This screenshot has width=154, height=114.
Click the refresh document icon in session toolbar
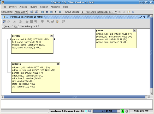pos(57,22)
